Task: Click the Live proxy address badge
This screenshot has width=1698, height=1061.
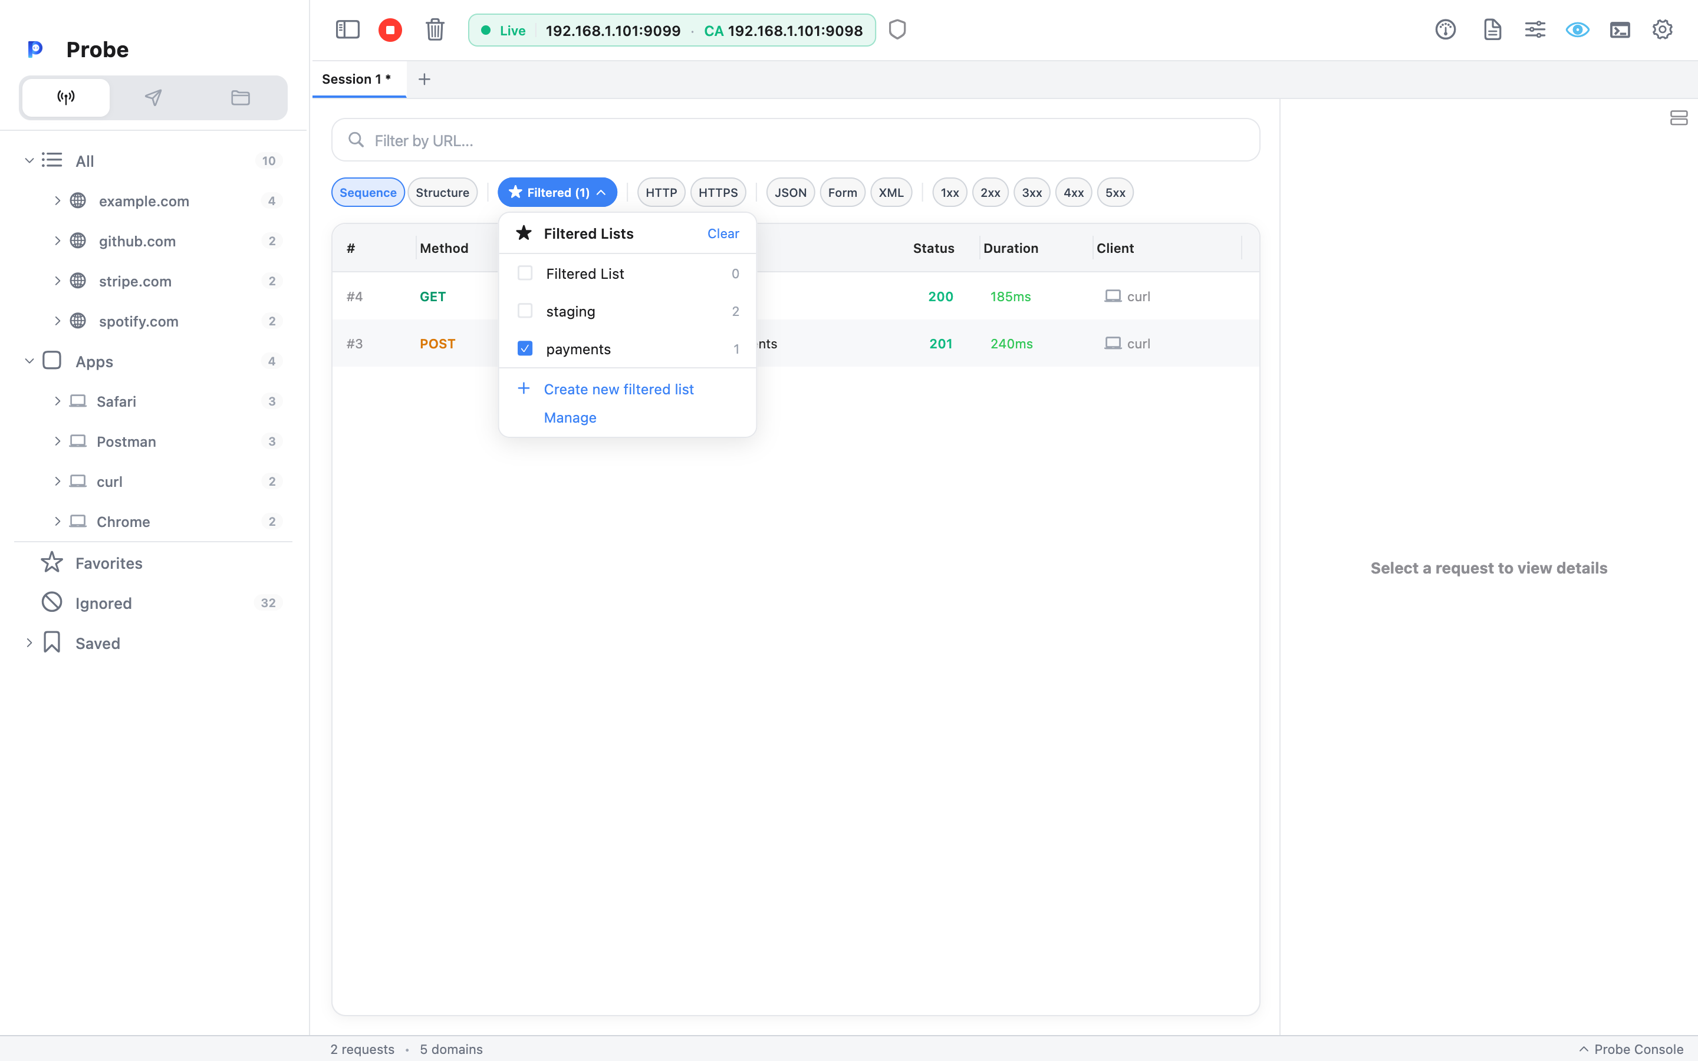Action: point(672,30)
